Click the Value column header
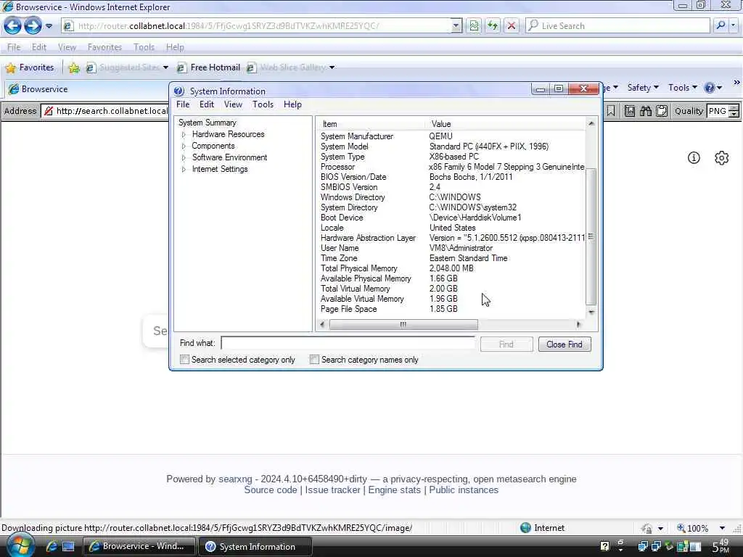Image resolution: width=743 pixels, height=557 pixels. click(506, 123)
